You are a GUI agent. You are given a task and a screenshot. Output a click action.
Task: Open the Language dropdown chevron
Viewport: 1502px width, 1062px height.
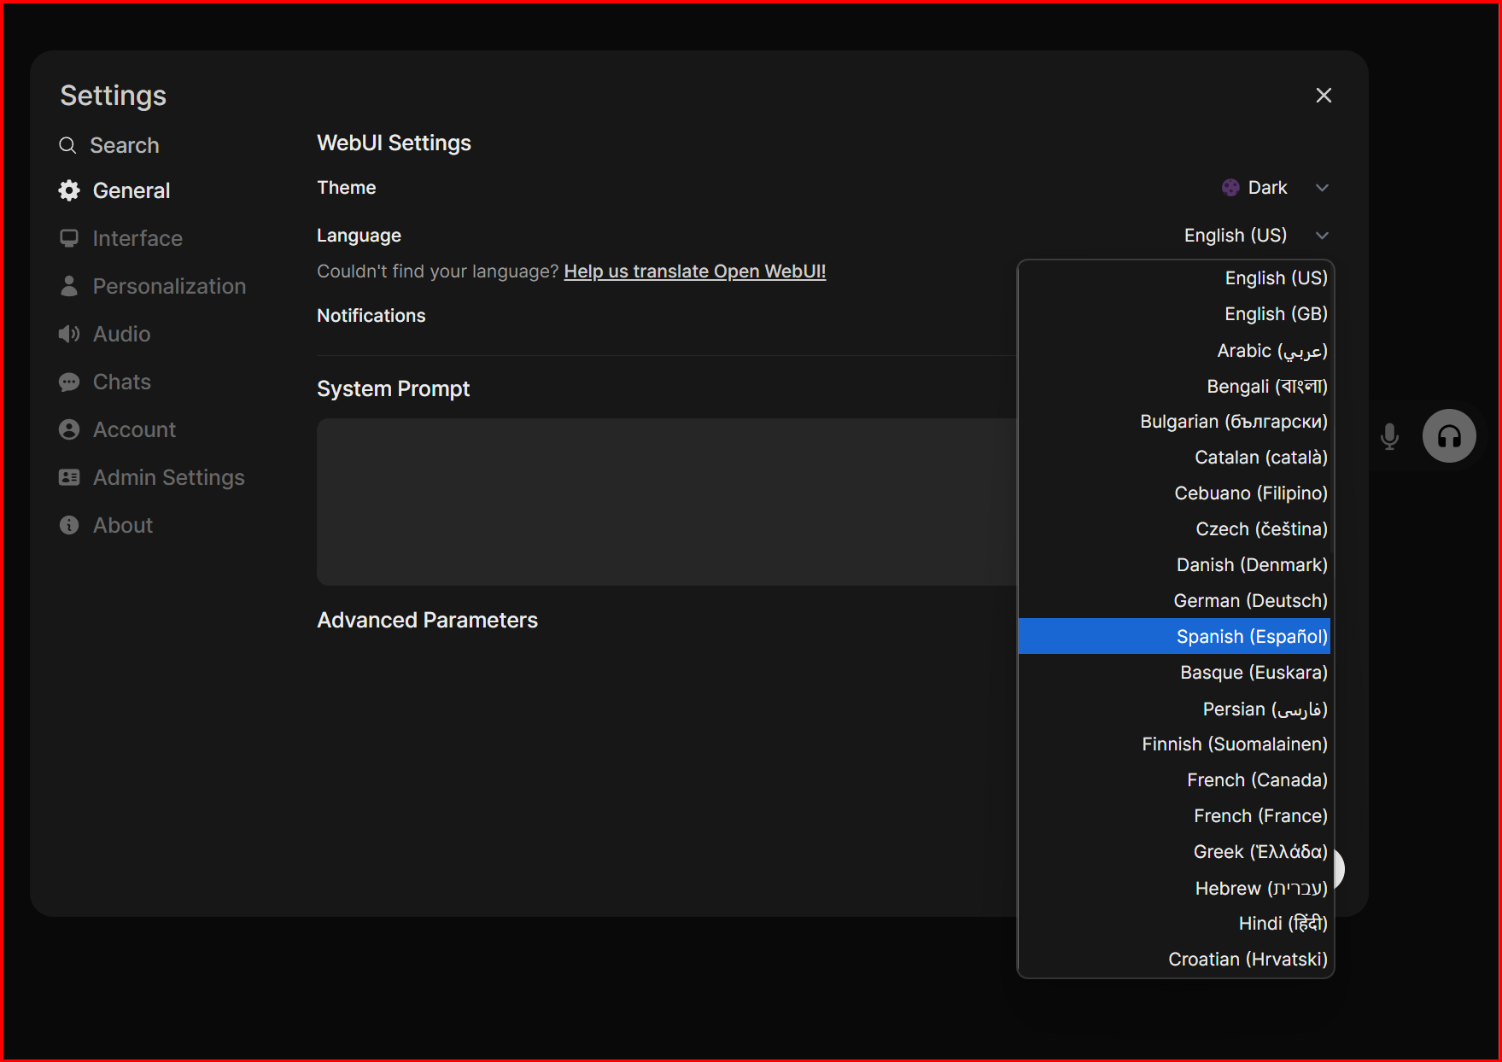pyautogui.click(x=1322, y=236)
